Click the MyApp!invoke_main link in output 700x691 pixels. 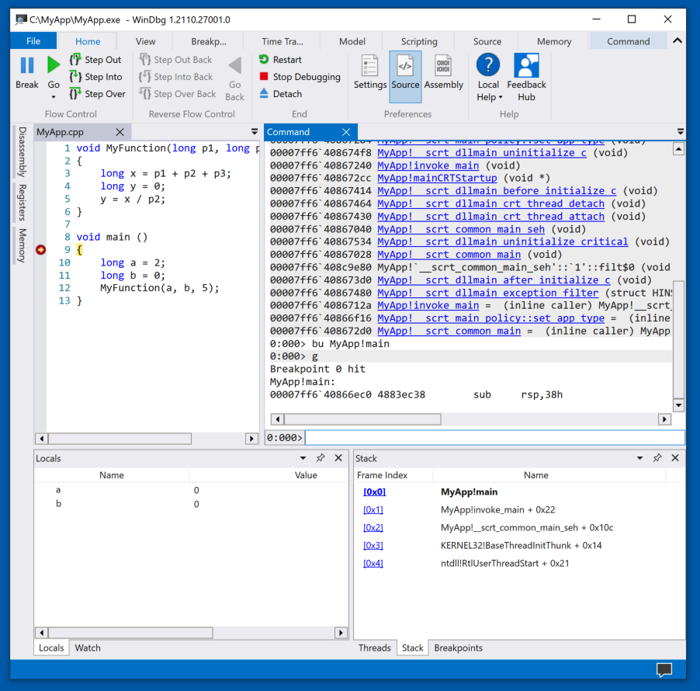pos(428,165)
